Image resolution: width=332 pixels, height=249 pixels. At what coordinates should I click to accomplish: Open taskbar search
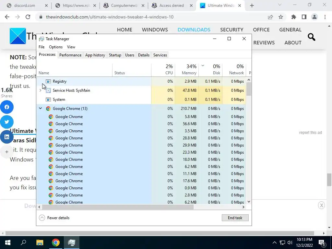(23, 243)
